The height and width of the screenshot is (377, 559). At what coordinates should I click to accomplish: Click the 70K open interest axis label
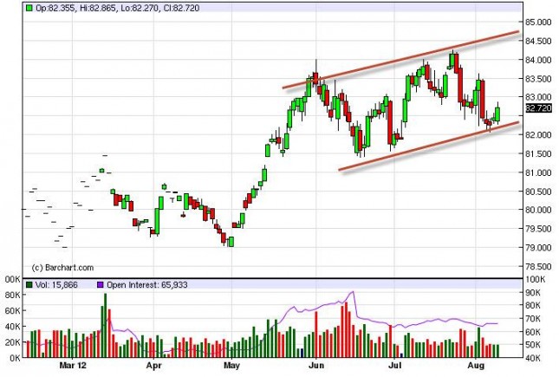coord(533,319)
